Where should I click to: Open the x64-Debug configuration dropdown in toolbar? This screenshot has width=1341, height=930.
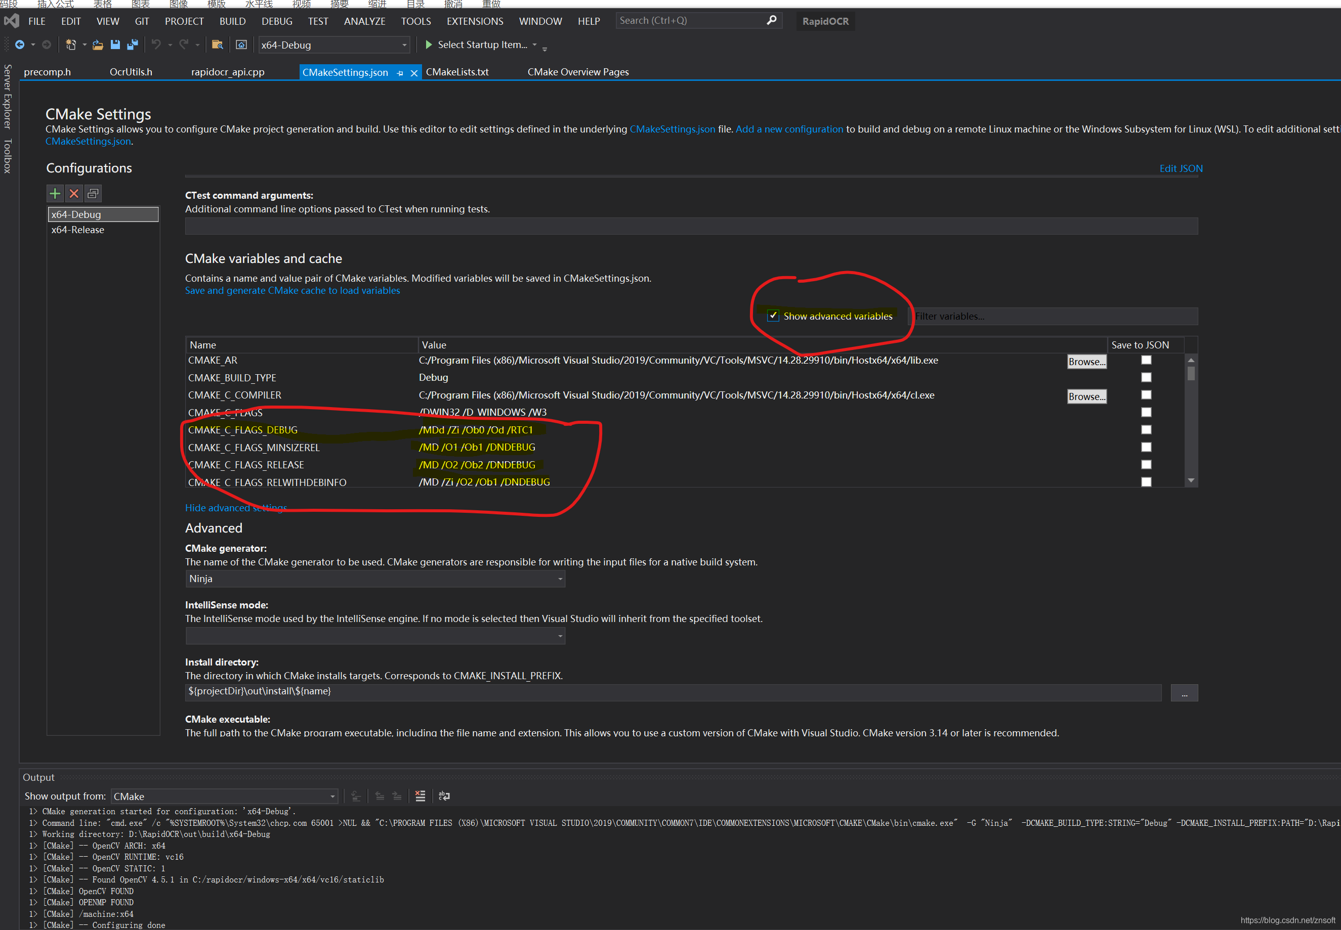pos(404,45)
